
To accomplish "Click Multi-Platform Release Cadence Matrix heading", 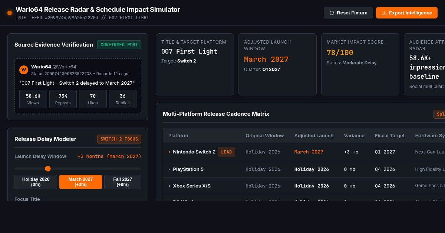I will (216, 114).
